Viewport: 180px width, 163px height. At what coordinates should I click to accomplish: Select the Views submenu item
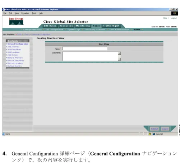[137, 30]
